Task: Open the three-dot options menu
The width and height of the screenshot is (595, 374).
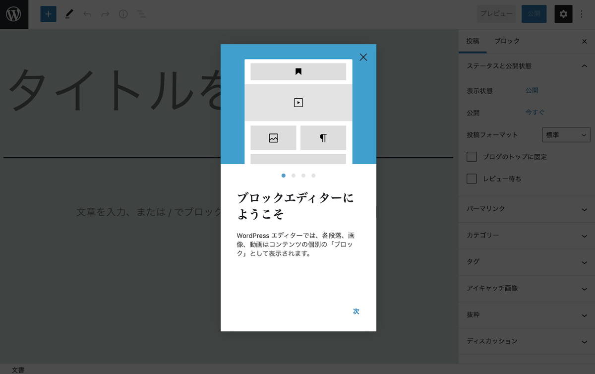Action: tap(582, 14)
